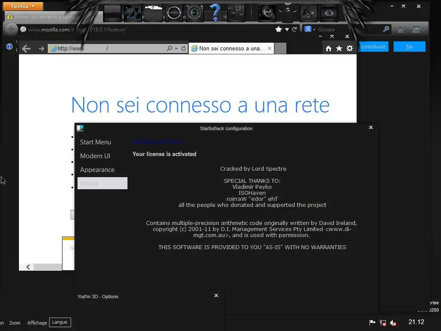Click the Firefox search magnifier icon
The height and width of the screenshot is (331, 441).
point(386,29)
